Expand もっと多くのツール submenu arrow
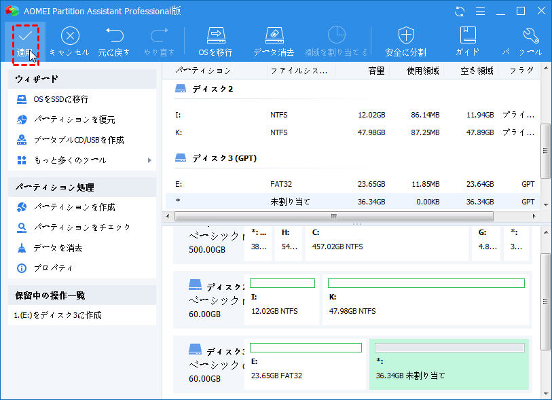 tap(149, 160)
